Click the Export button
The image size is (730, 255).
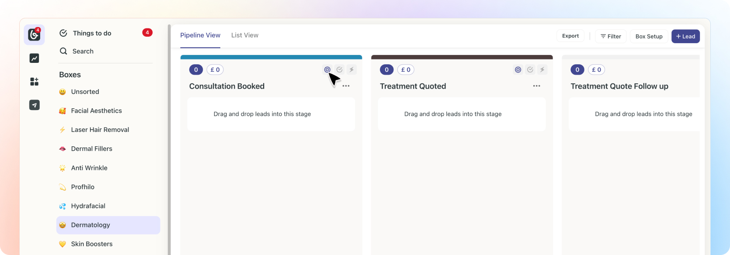pyautogui.click(x=570, y=36)
